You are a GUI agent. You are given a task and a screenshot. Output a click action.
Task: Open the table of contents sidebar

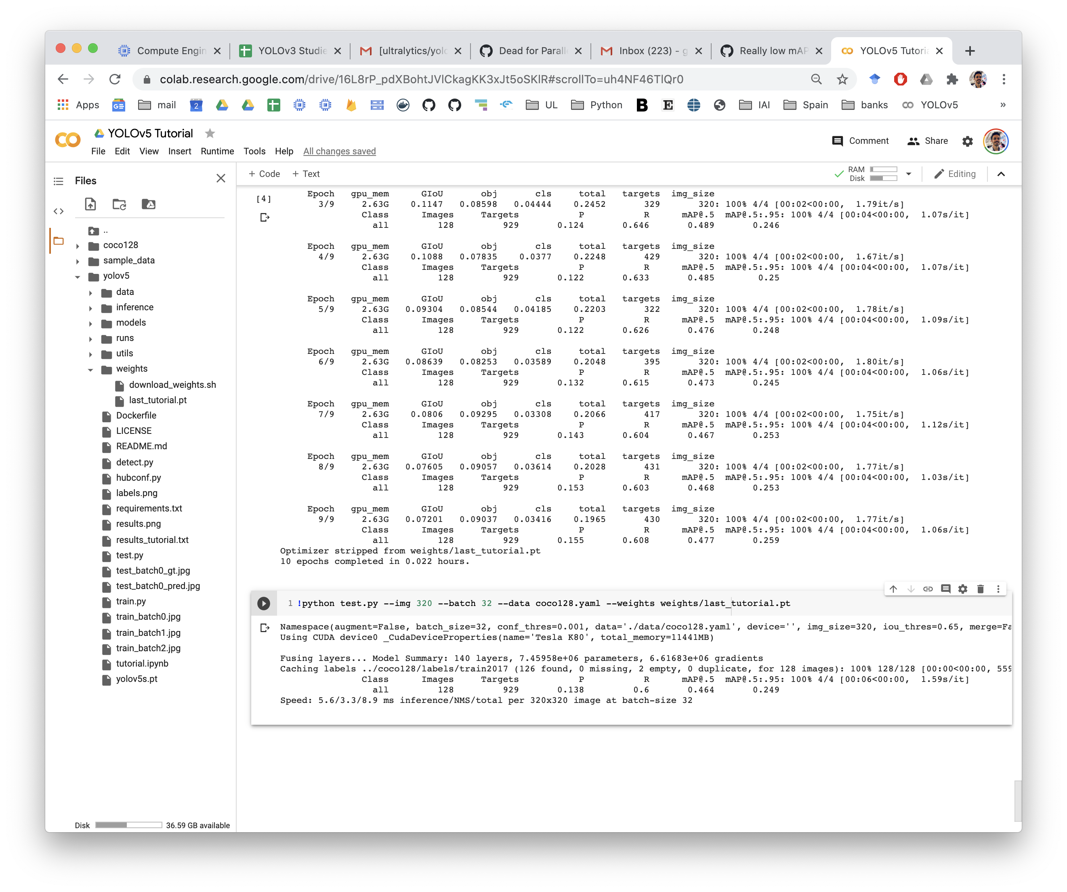pyautogui.click(x=59, y=181)
